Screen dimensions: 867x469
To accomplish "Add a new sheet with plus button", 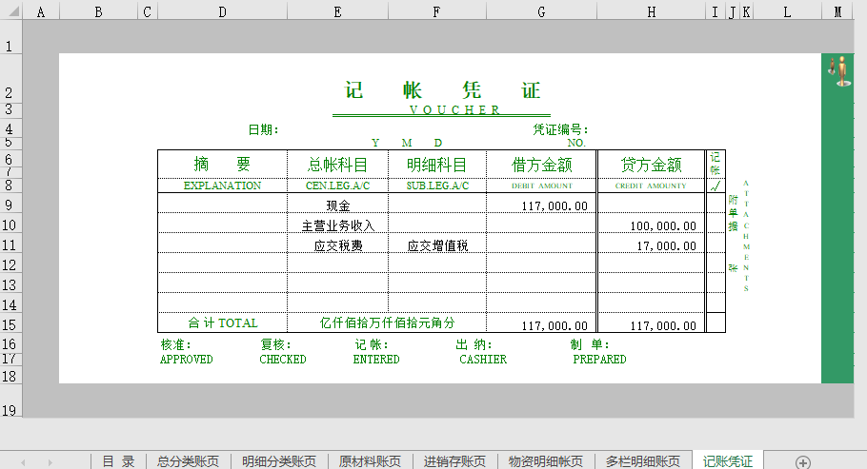I will (803, 461).
